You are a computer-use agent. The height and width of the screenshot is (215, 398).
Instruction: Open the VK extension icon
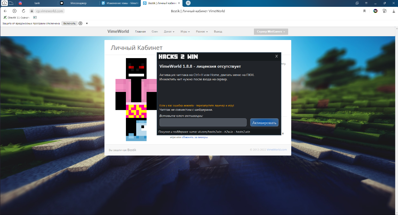click(x=375, y=11)
